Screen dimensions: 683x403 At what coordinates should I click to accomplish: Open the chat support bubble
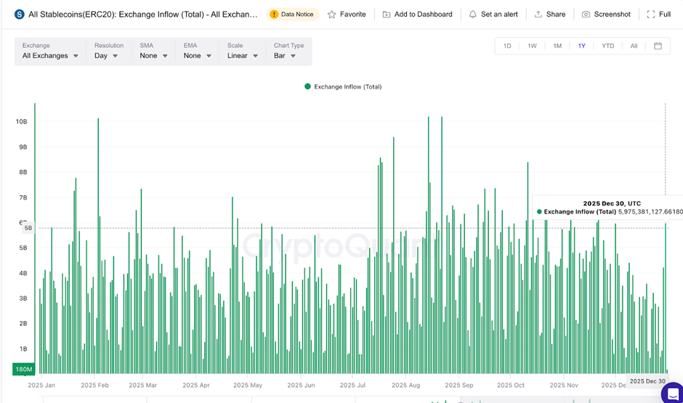click(x=673, y=393)
